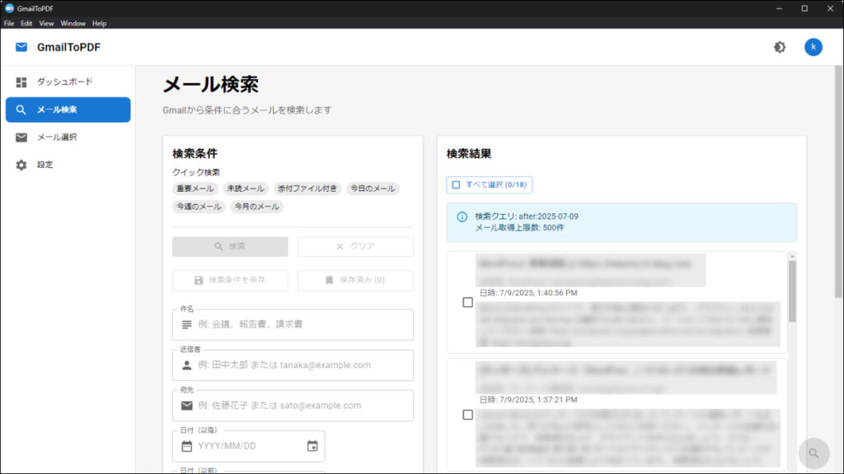Open the 保存済み (0) saved searches
Screen dimensions: 844x474
pos(355,280)
